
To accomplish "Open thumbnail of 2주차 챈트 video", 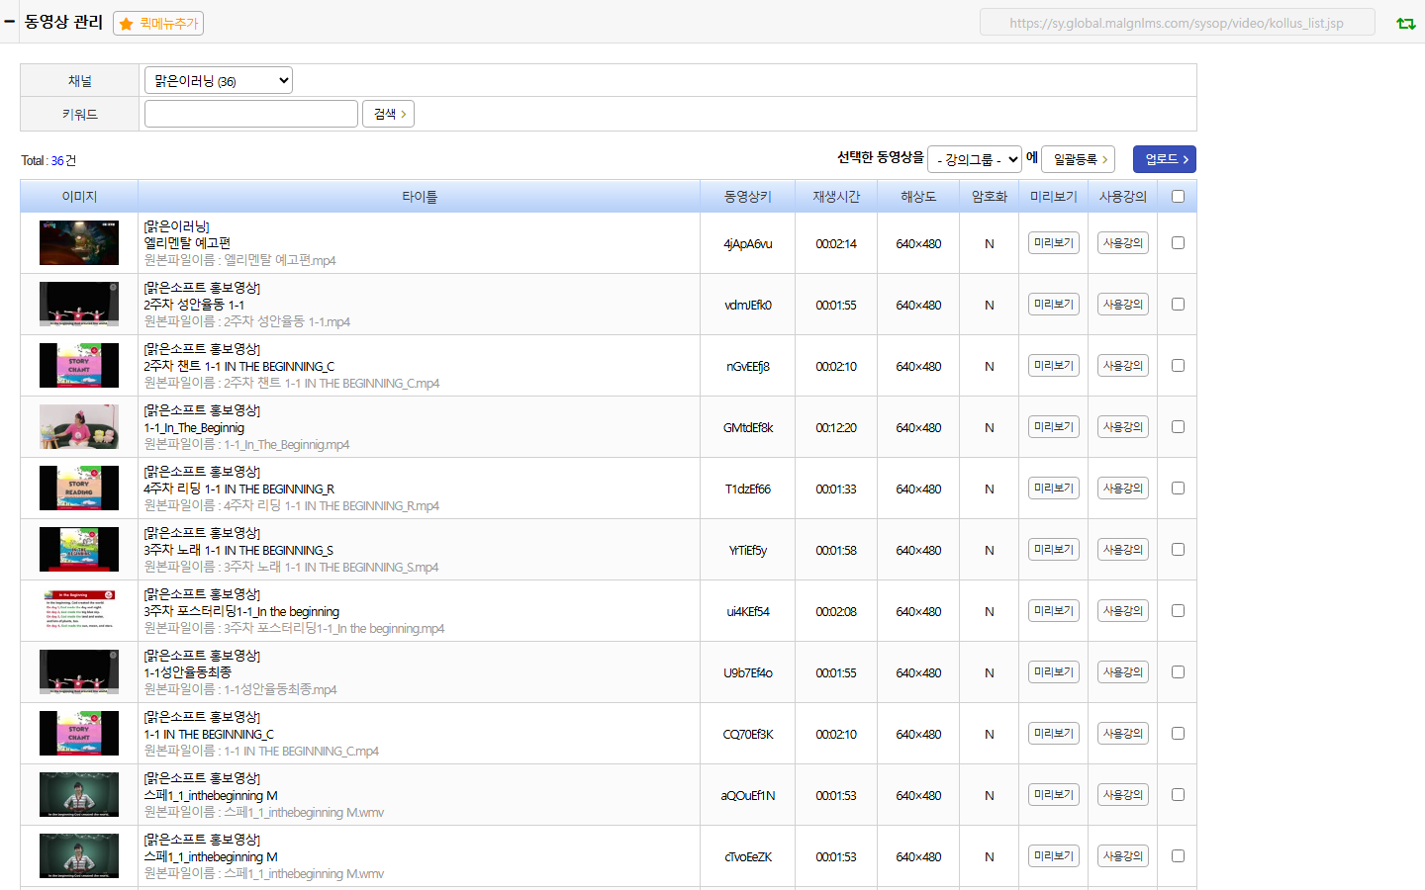I will (x=79, y=366).
